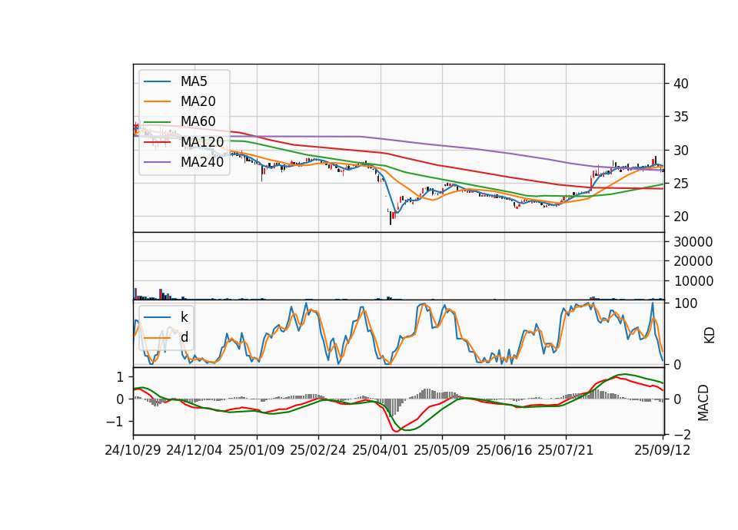Click the volume axis value 30000
738x530 pixels.
(693, 242)
